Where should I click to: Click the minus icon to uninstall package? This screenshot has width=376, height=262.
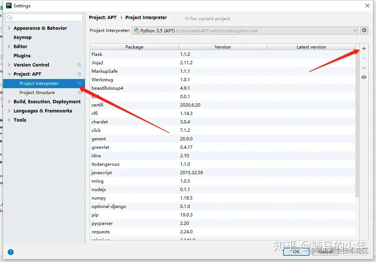pyautogui.click(x=364, y=58)
